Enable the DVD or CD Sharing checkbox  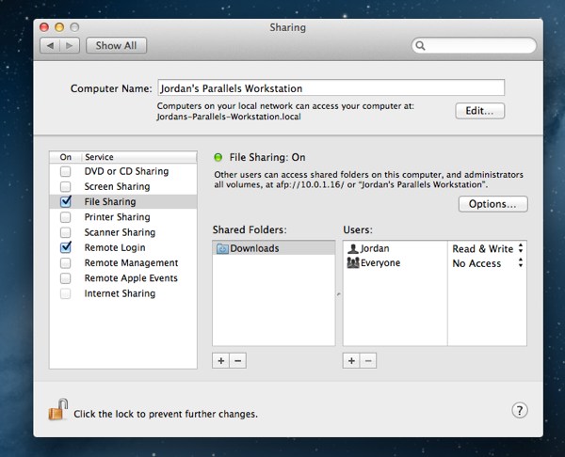coord(65,172)
